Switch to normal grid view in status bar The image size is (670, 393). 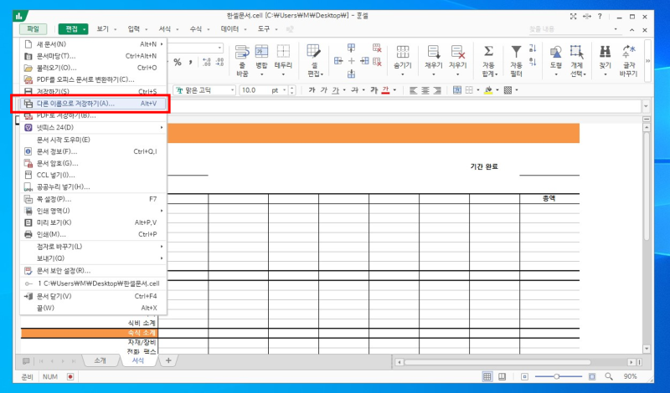(487, 376)
